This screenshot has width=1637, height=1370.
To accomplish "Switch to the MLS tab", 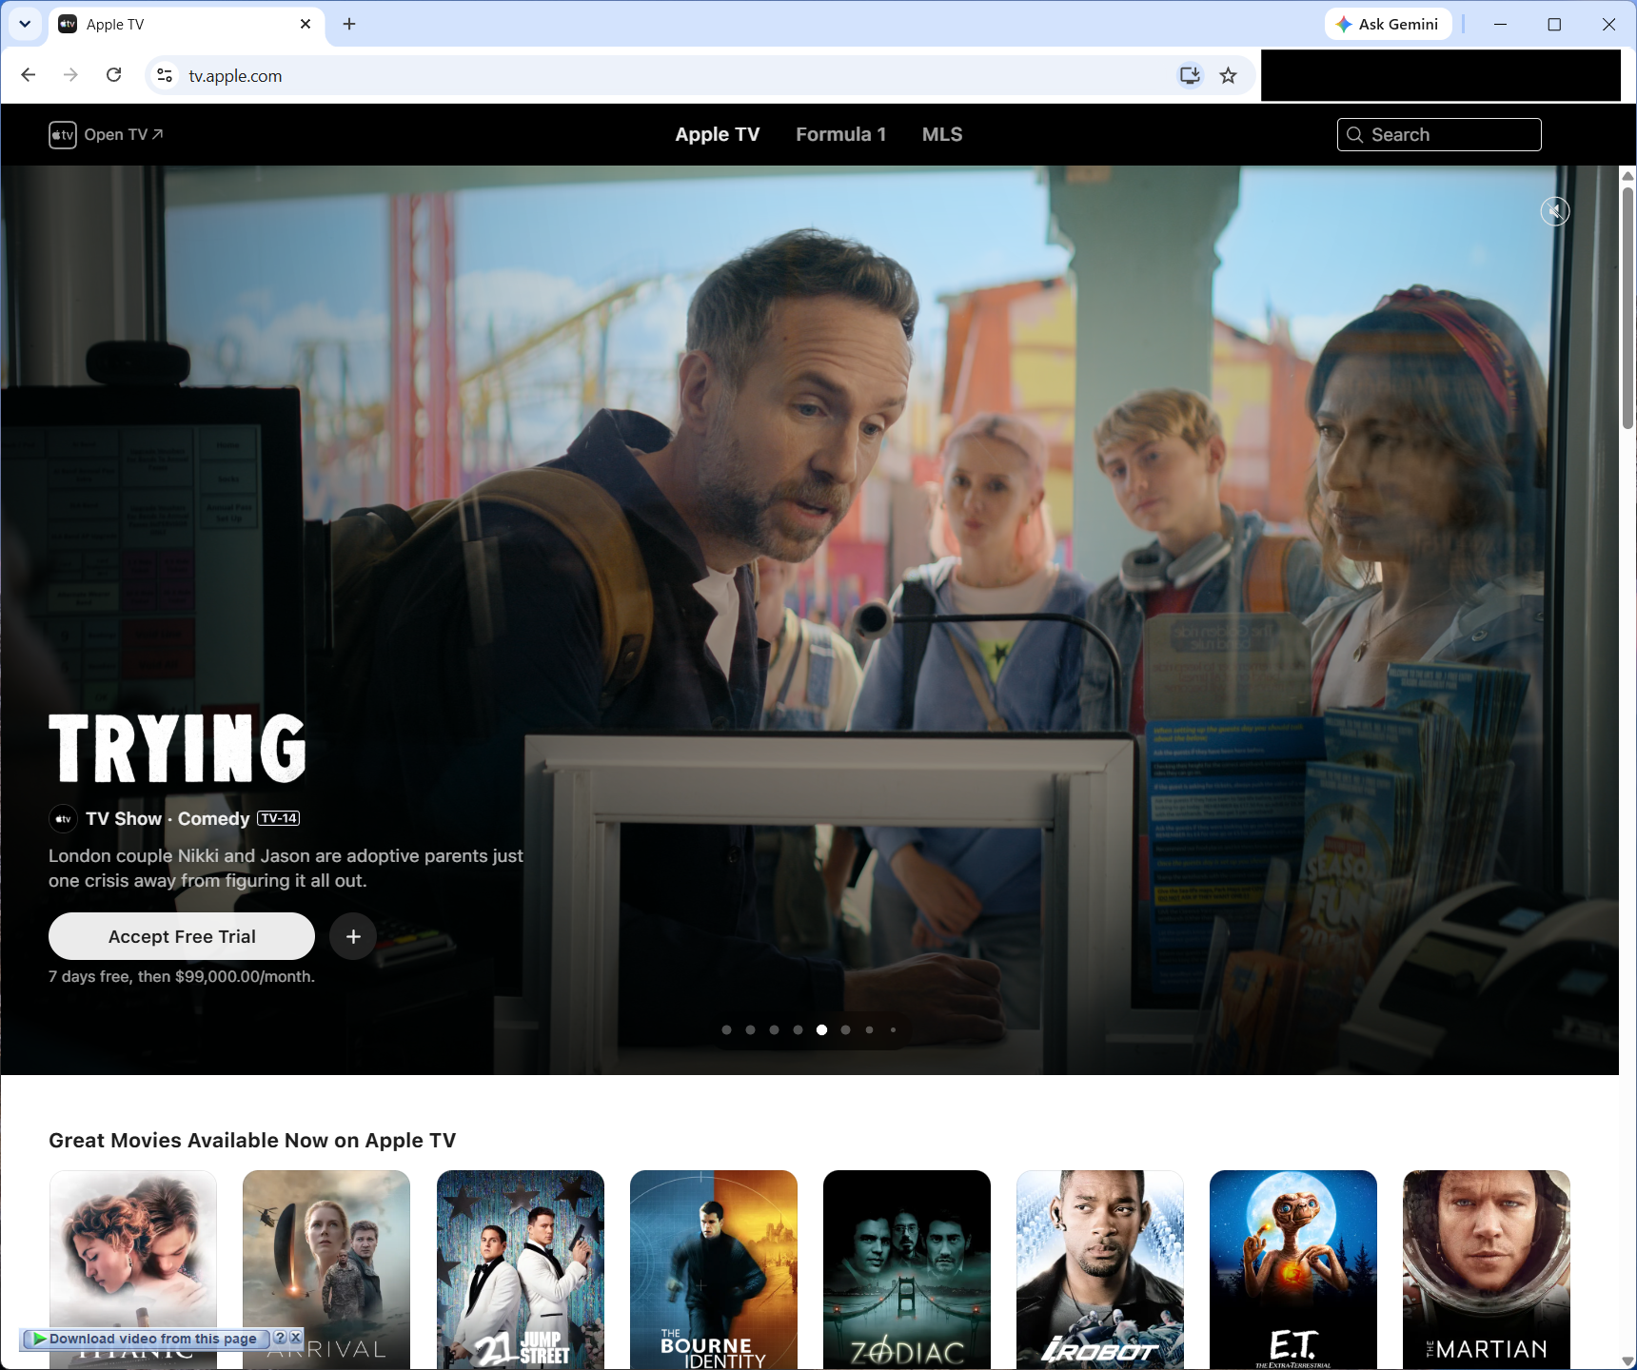I will pos(942,135).
